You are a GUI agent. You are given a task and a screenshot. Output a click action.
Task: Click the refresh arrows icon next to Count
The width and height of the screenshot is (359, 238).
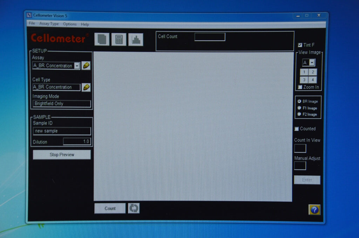(134, 208)
